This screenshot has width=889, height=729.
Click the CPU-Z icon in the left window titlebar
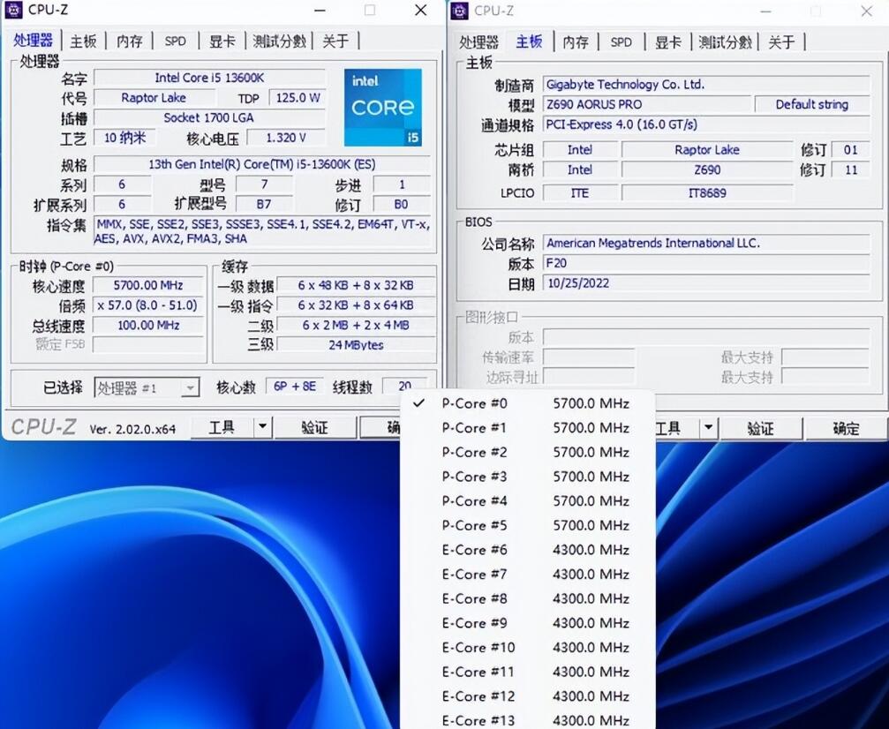click(x=12, y=10)
